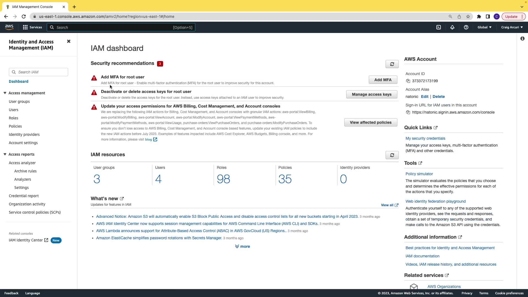Collapse the Access reports section
This screenshot has height=297, width=528.
click(x=5, y=154)
